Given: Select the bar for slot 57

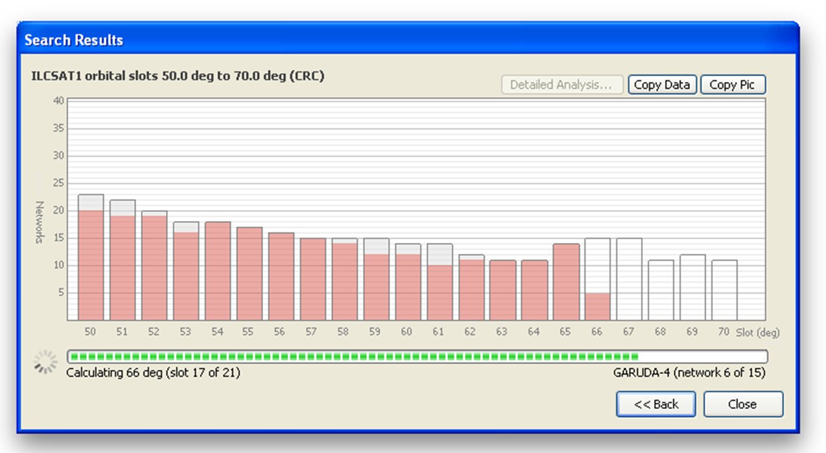Looking at the screenshot, I should [313, 279].
